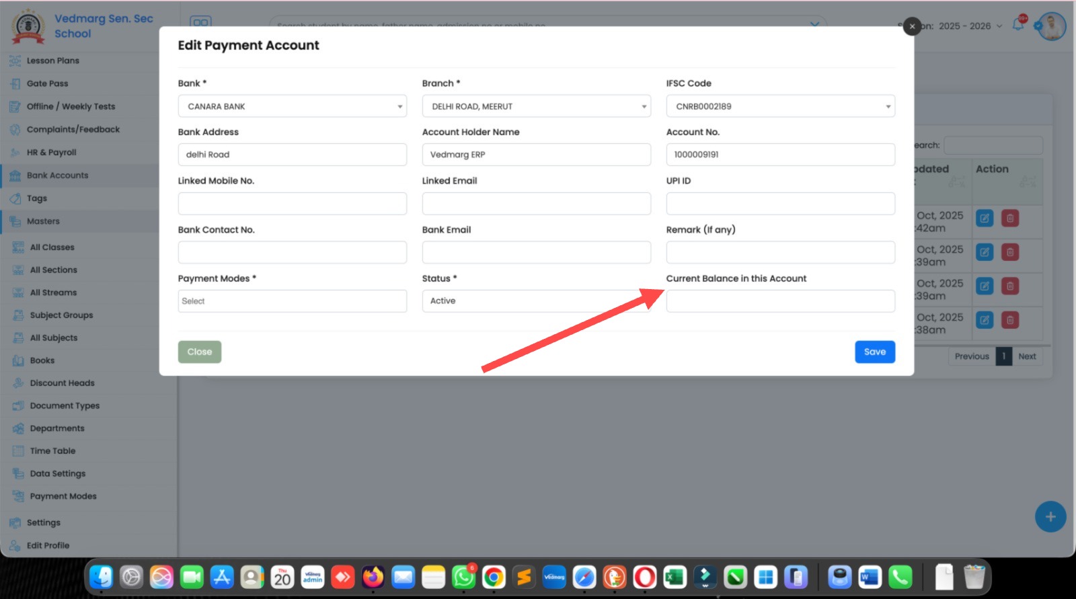Open All Classes under Masters
The width and height of the screenshot is (1076, 599).
click(x=52, y=247)
